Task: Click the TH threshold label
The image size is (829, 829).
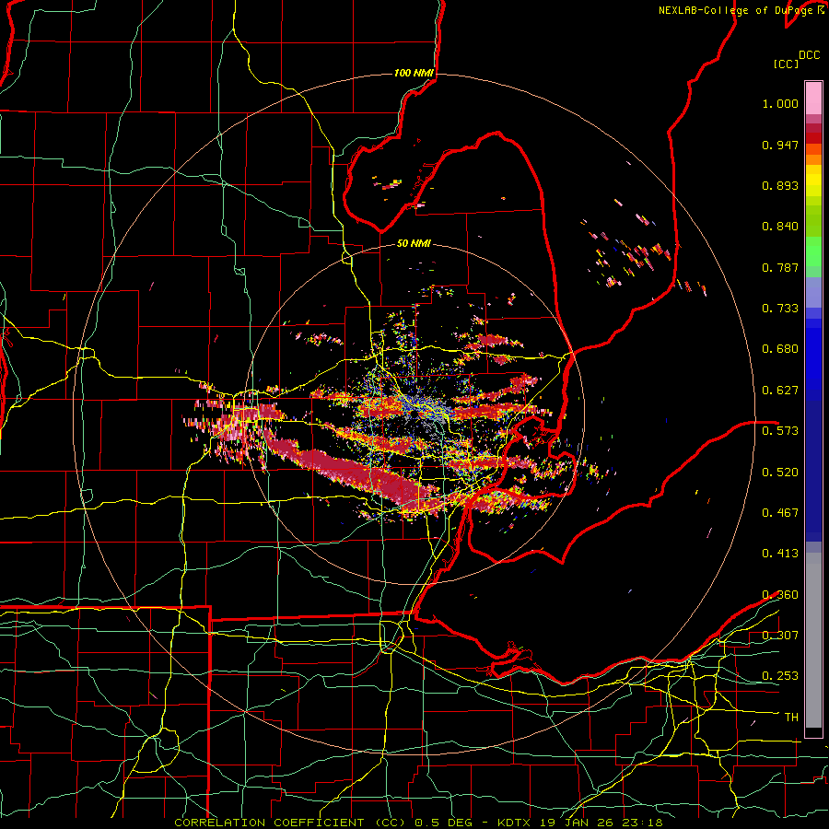Action: [x=791, y=718]
